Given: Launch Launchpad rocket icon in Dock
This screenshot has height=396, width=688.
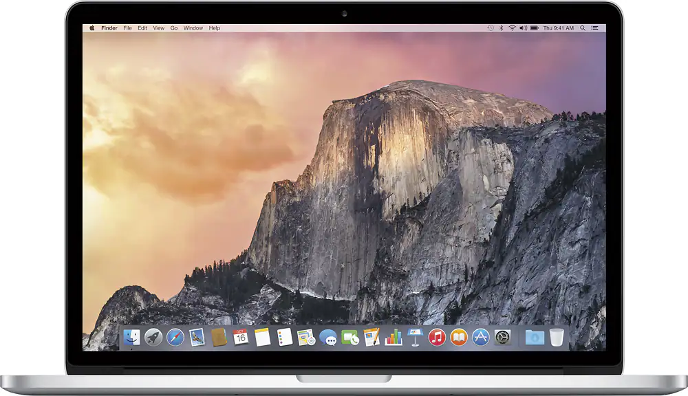Looking at the screenshot, I should point(153,337).
